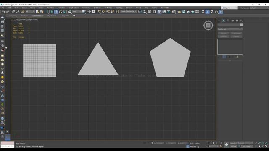Switch to the Freeform ribbon tab

24,16
